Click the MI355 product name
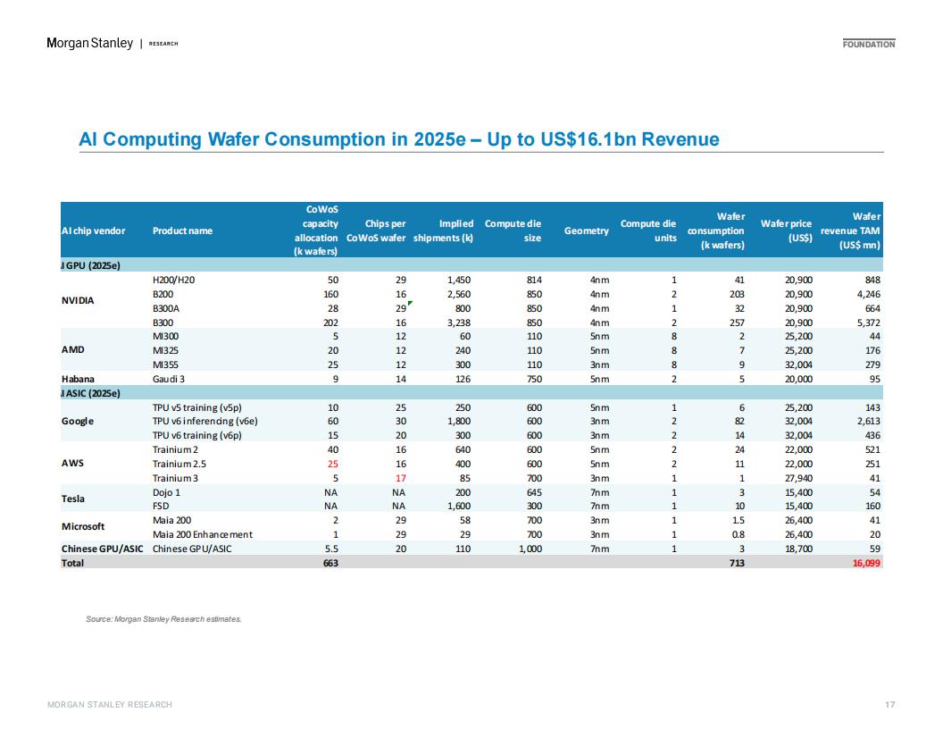Image resolution: width=943 pixels, height=729 pixels. tap(165, 364)
